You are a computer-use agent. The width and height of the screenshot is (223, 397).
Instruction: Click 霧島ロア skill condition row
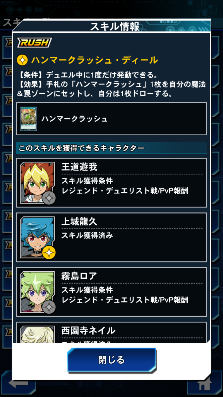tap(111, 292)
